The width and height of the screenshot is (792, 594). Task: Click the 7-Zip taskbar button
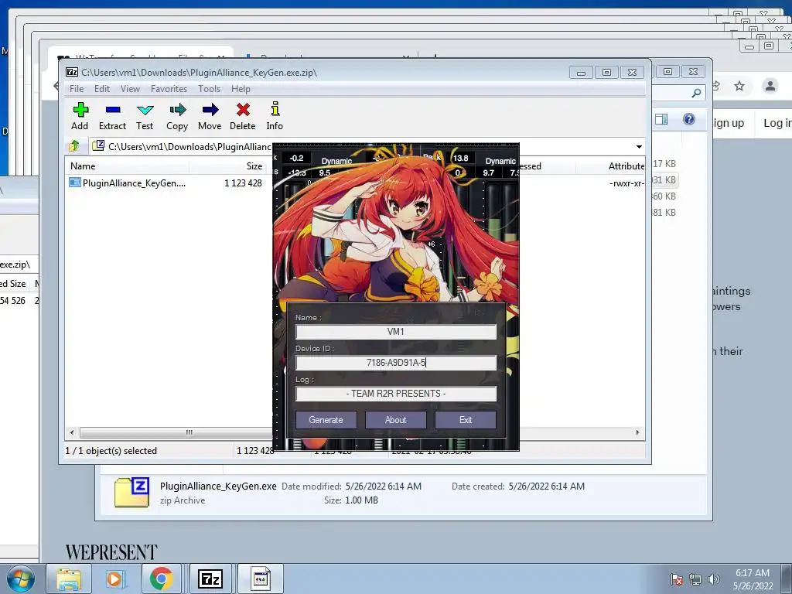(x=210, y=579)
